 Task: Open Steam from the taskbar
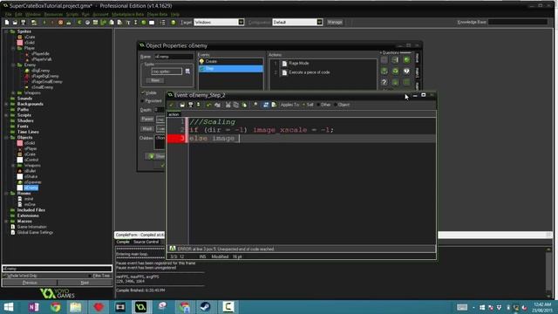click(206, 307)
